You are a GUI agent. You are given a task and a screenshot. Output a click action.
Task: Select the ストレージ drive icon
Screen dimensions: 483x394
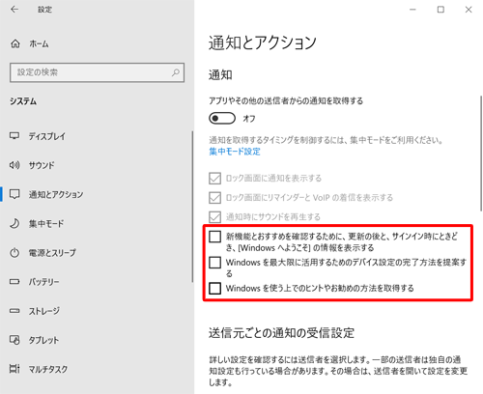[x=14, y=311]
